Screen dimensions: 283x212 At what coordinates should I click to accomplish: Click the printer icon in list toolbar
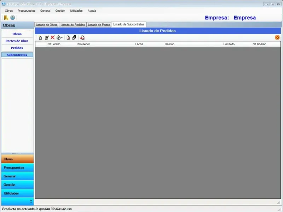coord(58,37)
